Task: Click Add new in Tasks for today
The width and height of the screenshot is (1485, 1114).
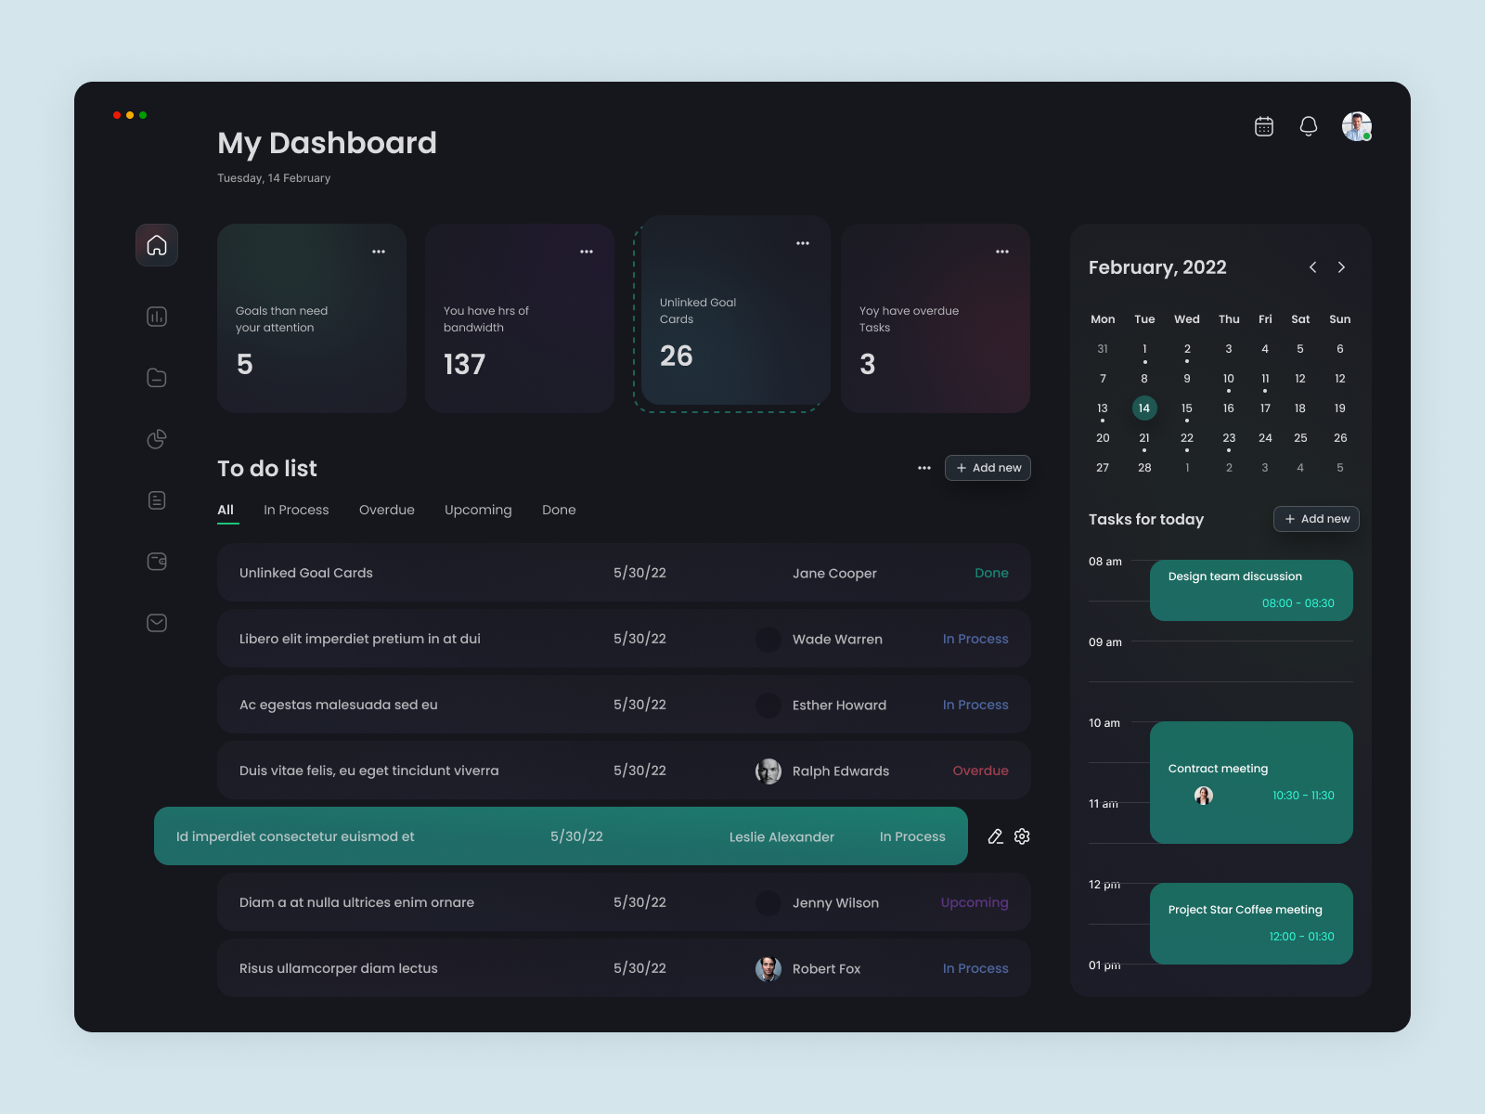Action: click(x=1316, y=519)
